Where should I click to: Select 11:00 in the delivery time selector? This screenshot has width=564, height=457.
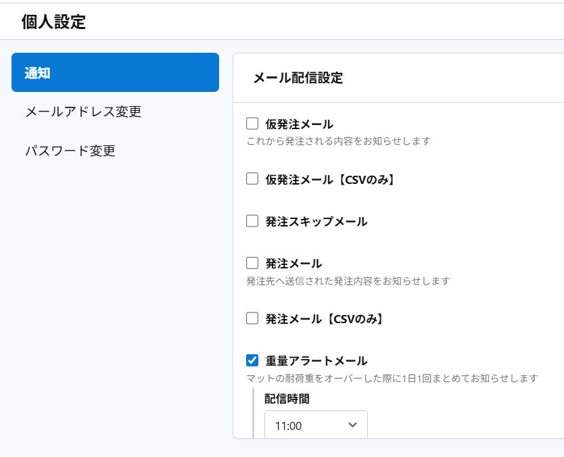[x=315, y=425]
